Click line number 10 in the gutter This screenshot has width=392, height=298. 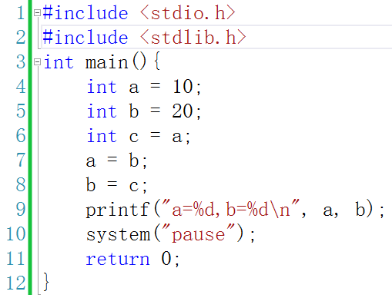click(16, 234)
